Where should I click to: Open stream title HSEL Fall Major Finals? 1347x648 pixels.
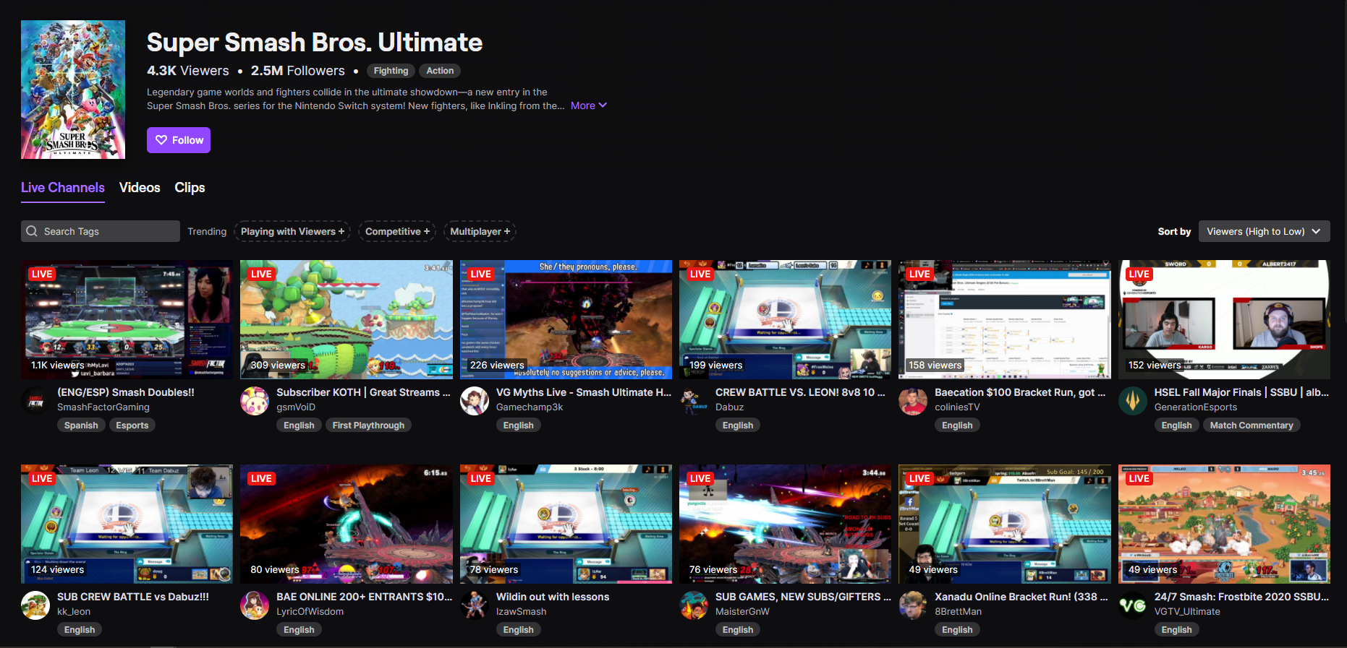click(x=1241, y=392)
